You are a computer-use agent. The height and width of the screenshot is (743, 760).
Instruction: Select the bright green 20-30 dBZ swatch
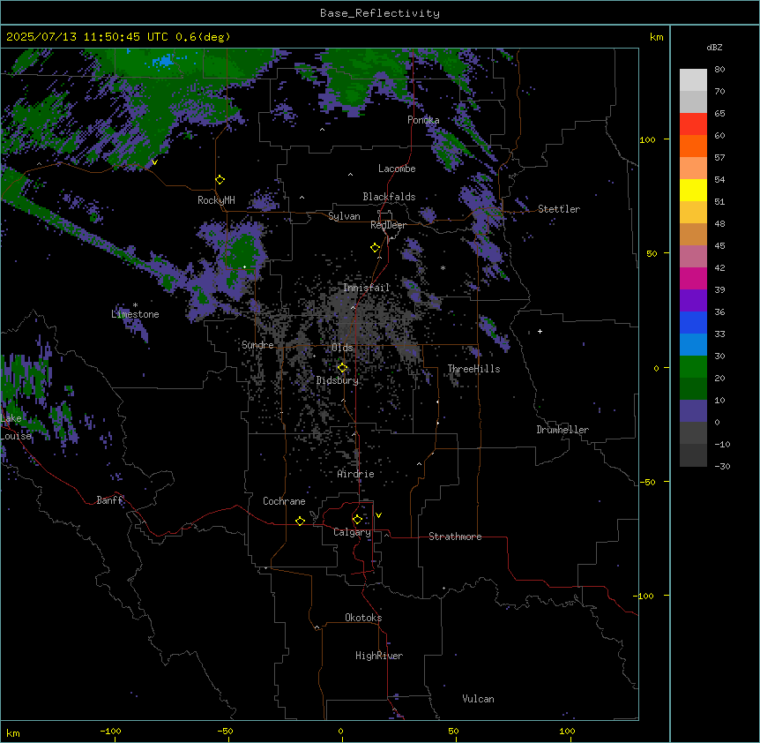pyautogui.click(x=693, y=367)
